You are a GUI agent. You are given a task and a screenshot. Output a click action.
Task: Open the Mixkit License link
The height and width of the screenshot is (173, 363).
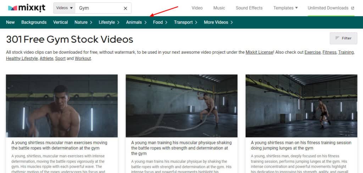tap(259, 52)
